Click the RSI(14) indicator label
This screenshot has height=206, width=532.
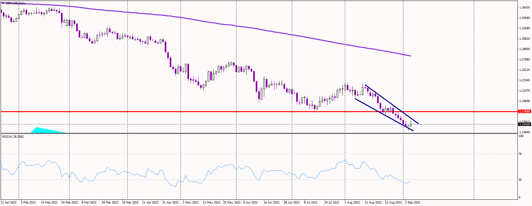tap(13, 137)
